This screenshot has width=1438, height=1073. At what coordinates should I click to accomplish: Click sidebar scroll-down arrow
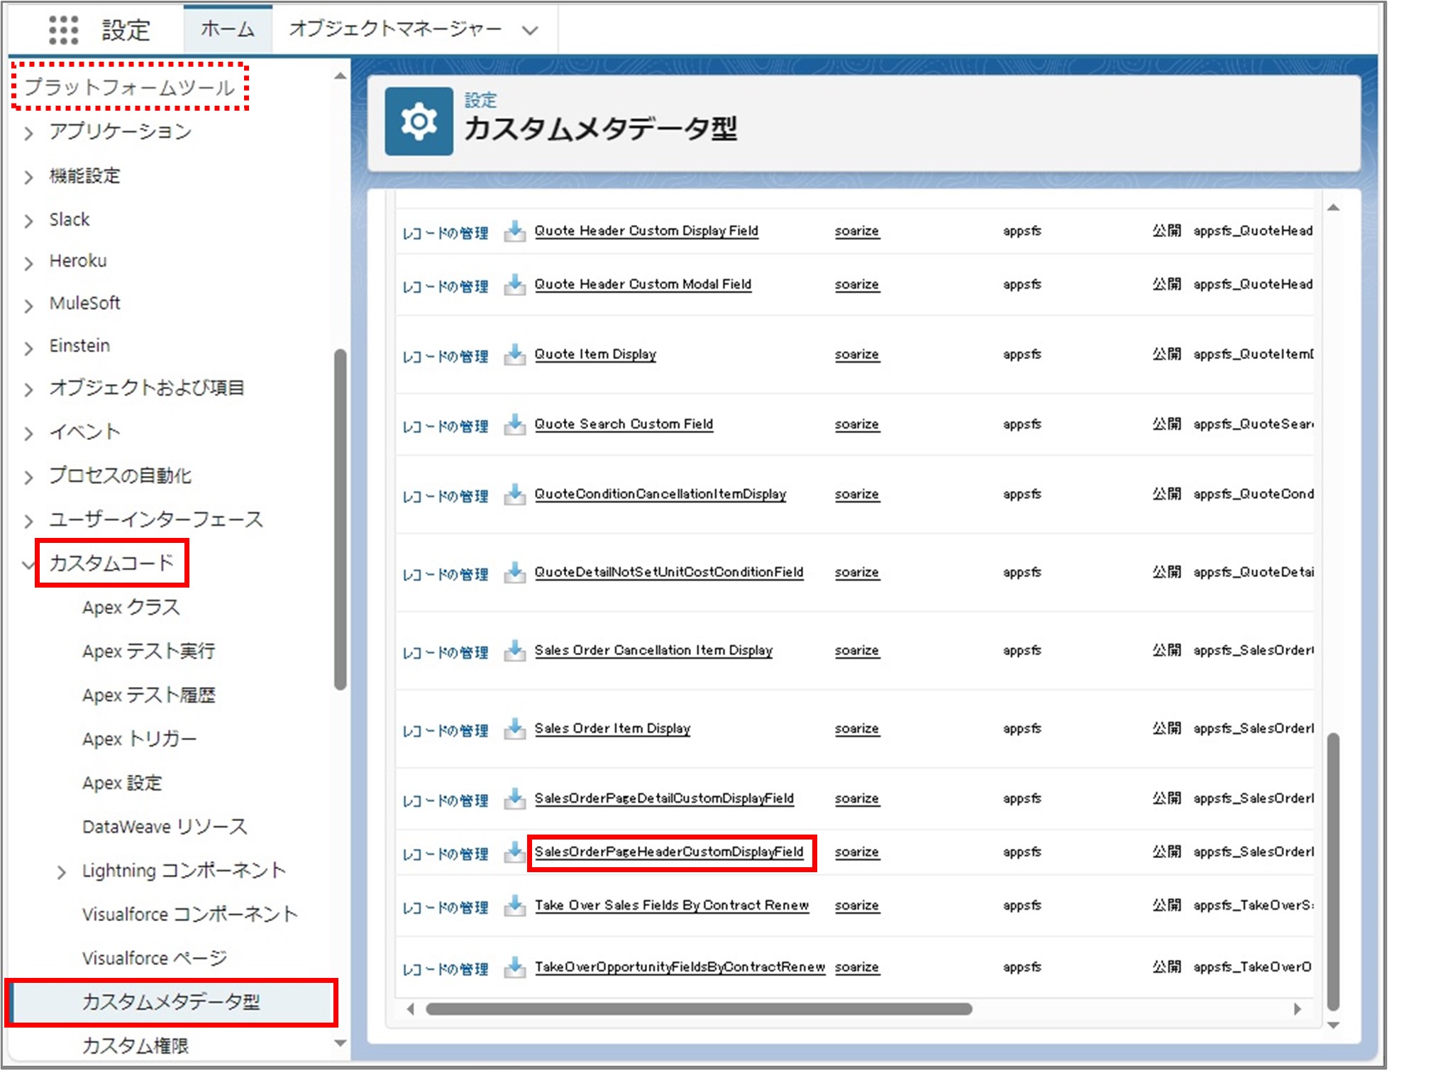click(x=341, y=1043)
